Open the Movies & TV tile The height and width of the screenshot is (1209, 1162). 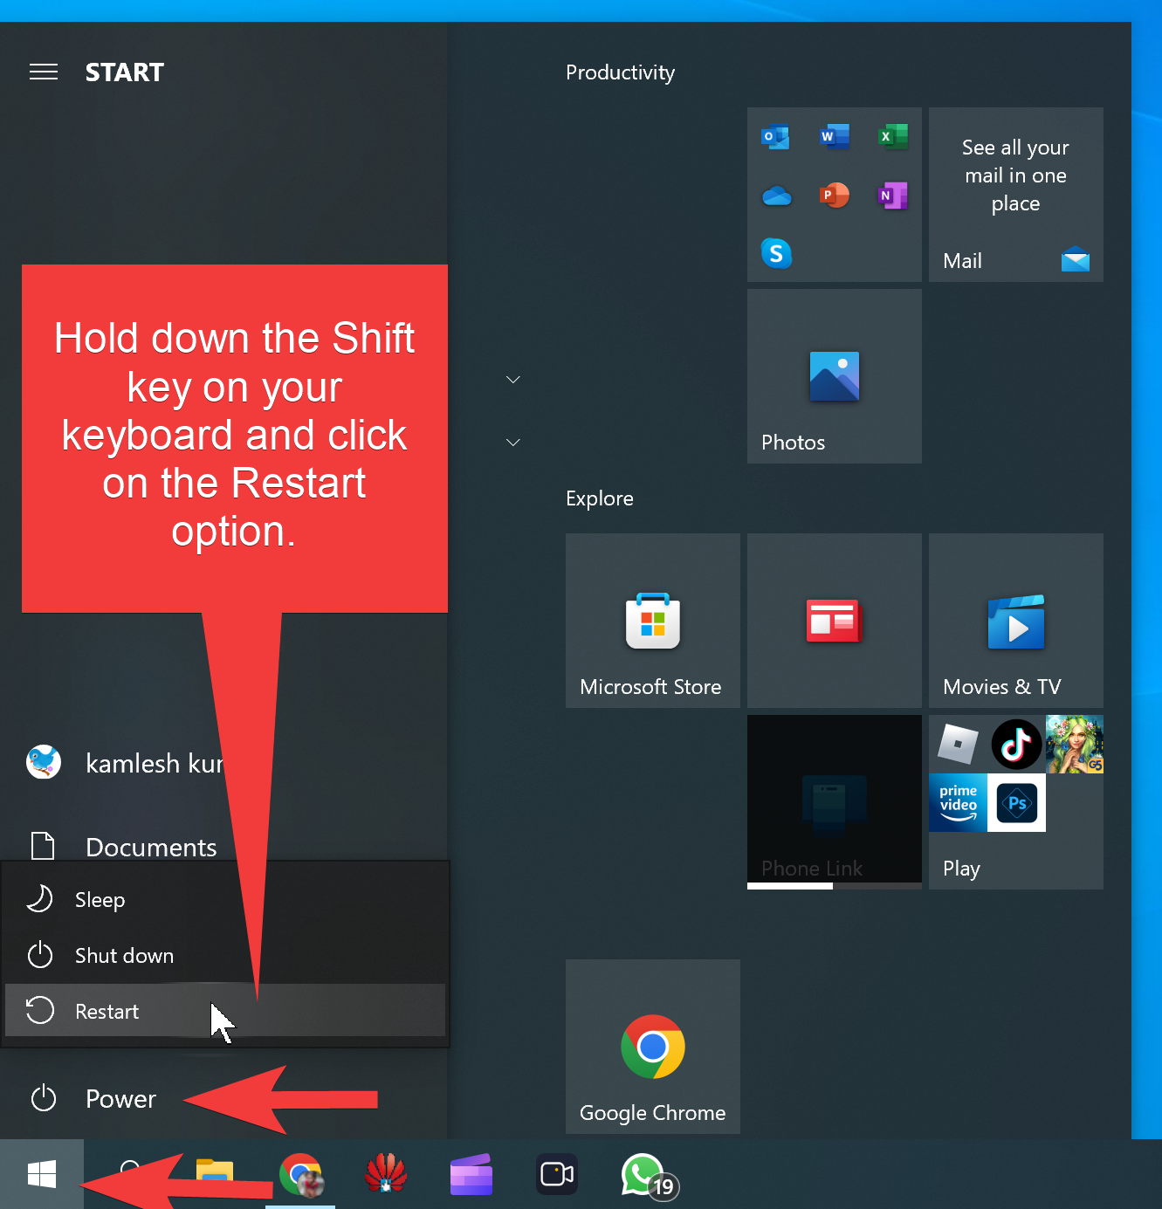(x=1016, y=621)
